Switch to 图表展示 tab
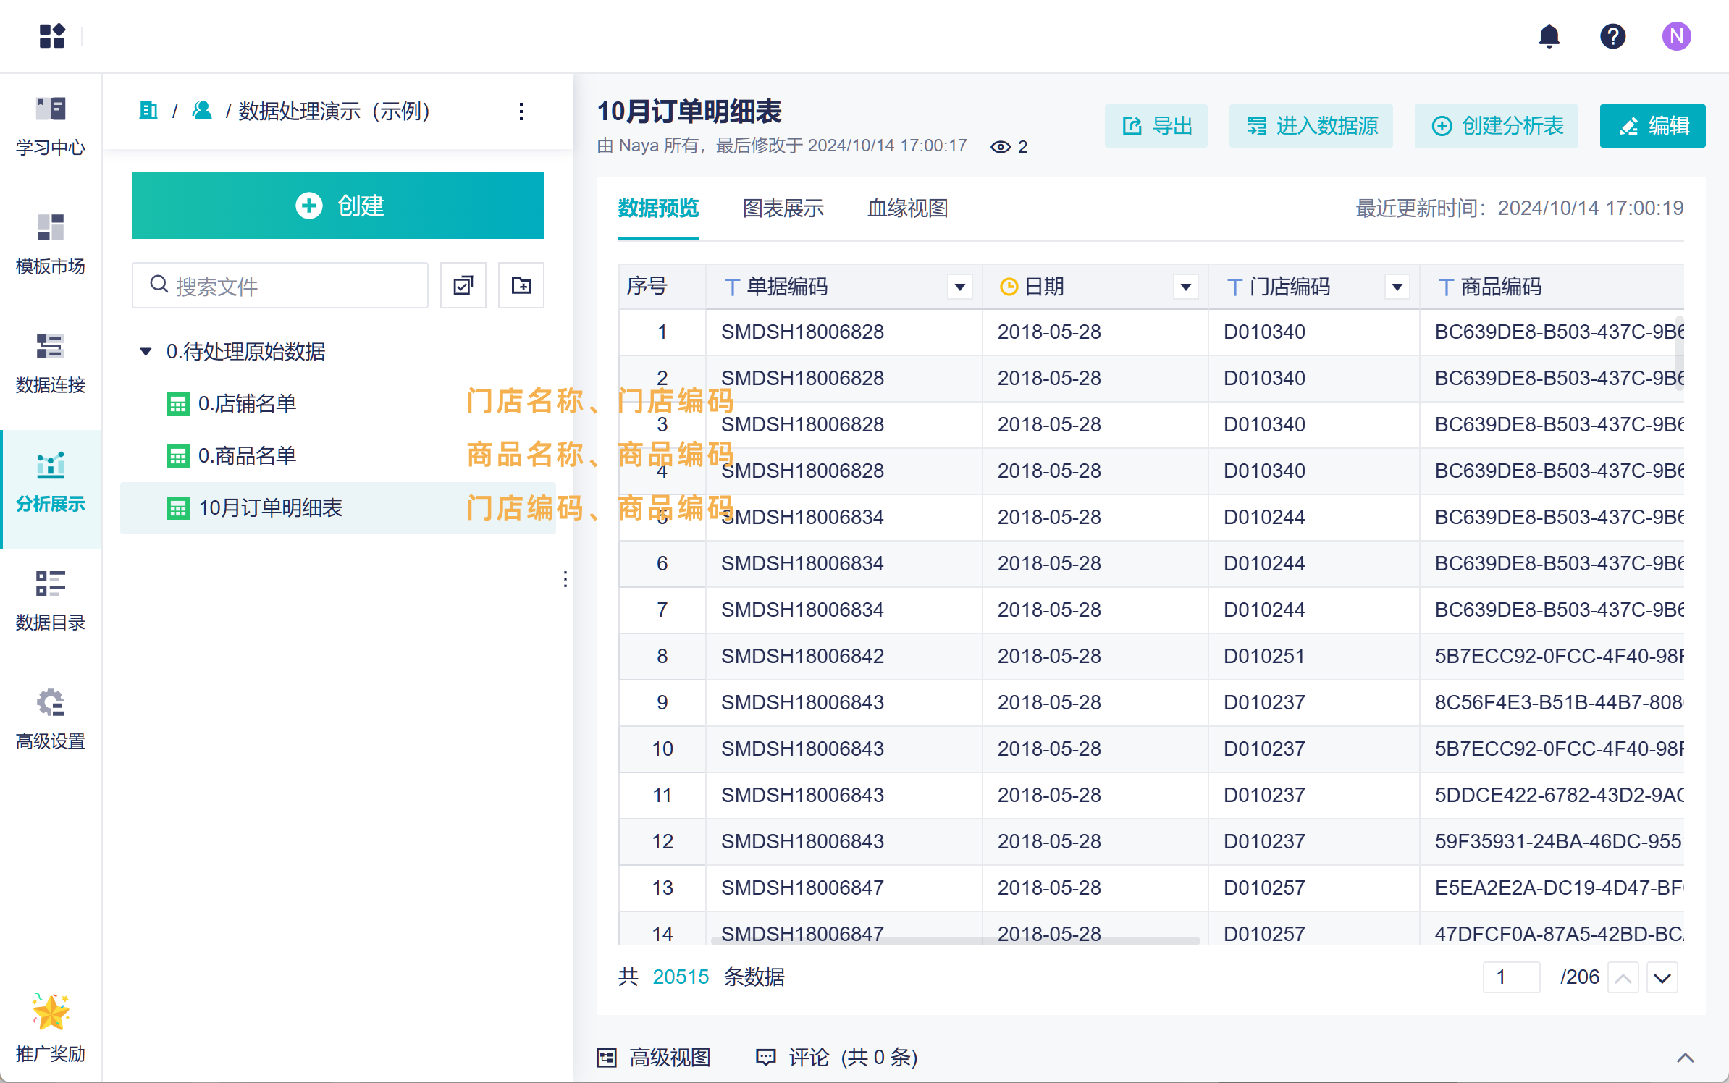Image resolution: width=1729 pixels, height=1083 pixels. (783, 208)
